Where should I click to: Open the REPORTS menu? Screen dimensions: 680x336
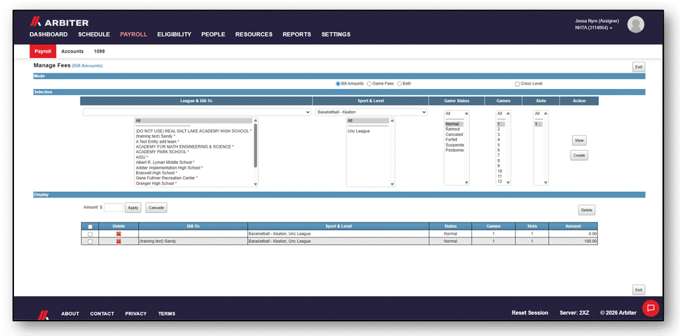coord(297,34)
